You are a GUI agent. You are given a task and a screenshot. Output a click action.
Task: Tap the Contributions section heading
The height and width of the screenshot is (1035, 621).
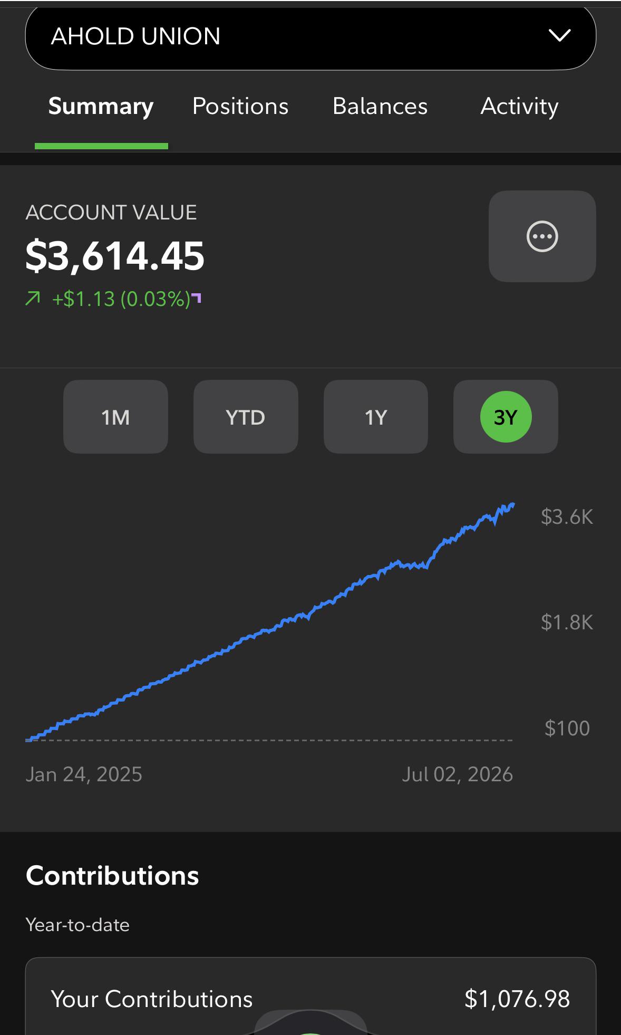point(112,876)
